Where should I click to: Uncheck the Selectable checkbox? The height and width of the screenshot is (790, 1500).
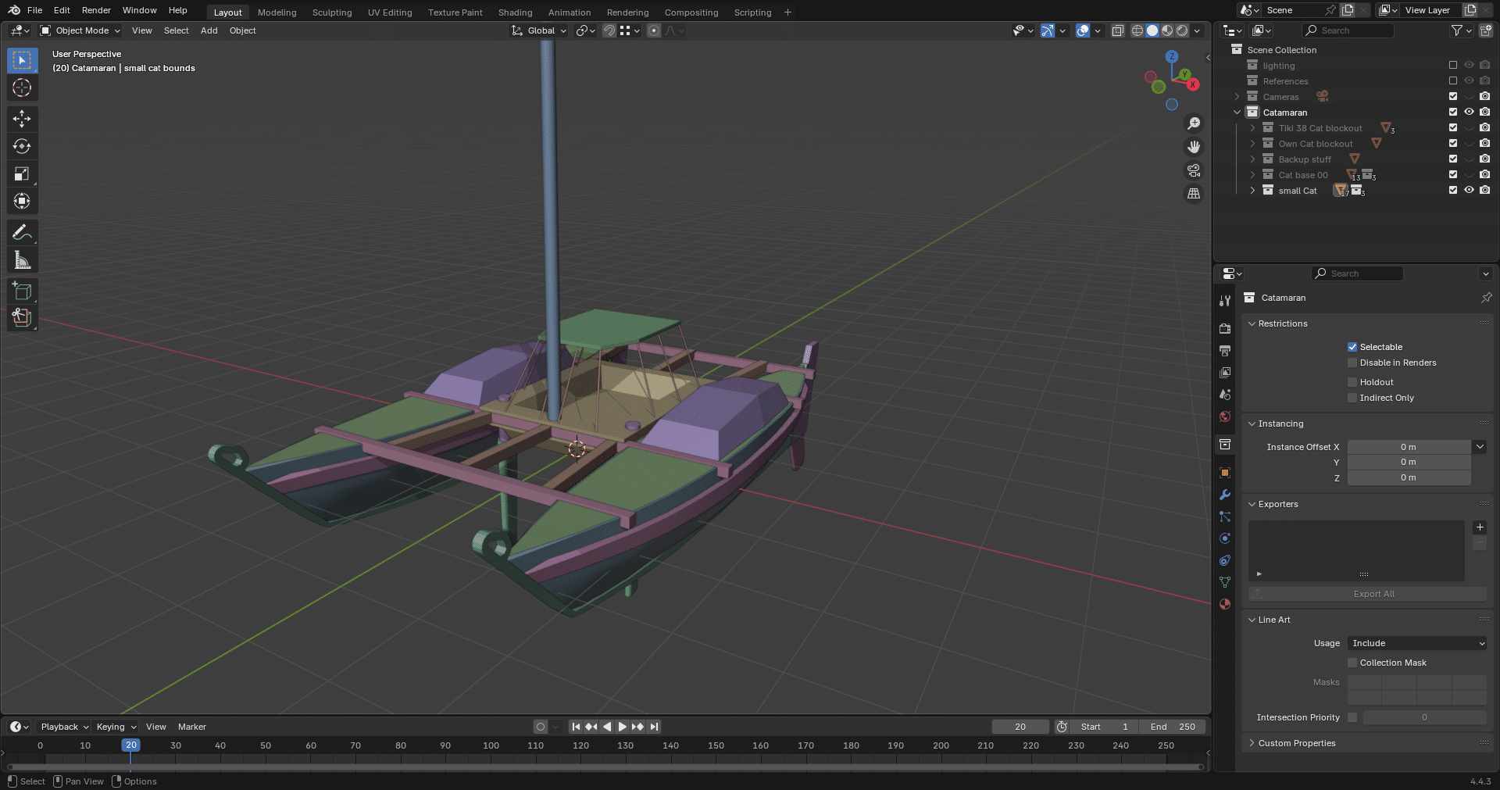click(1352, 347)
